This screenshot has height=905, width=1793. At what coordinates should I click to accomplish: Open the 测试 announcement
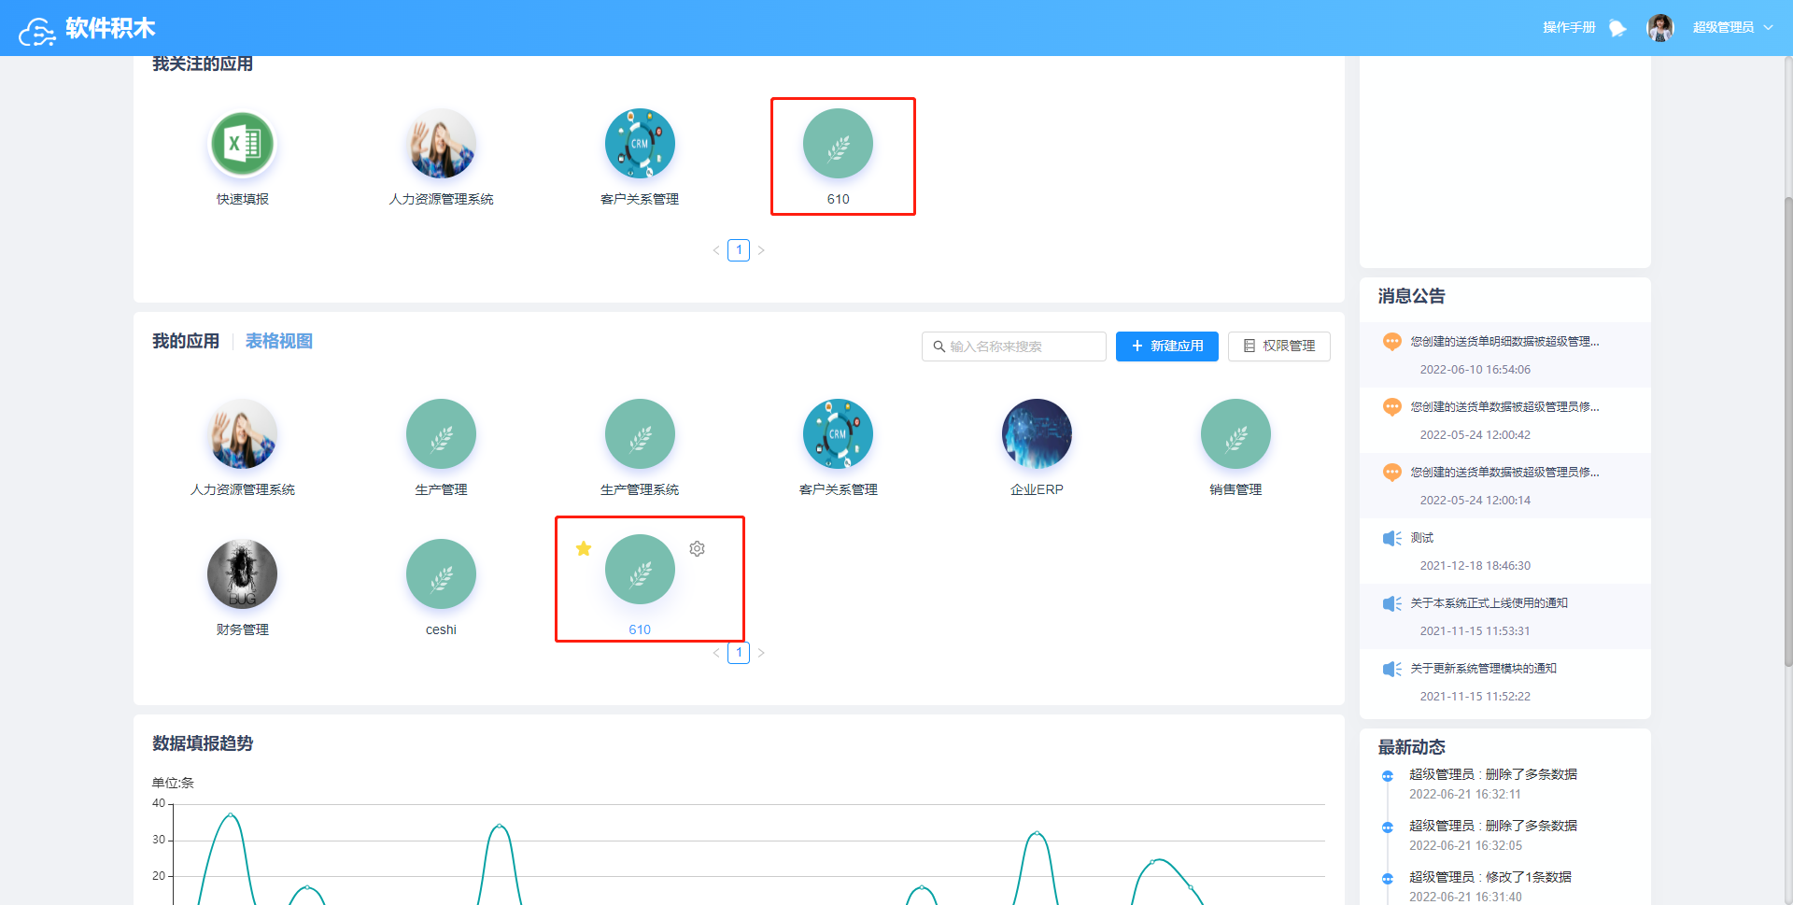pyautogui.click(x=1504, y=551)
